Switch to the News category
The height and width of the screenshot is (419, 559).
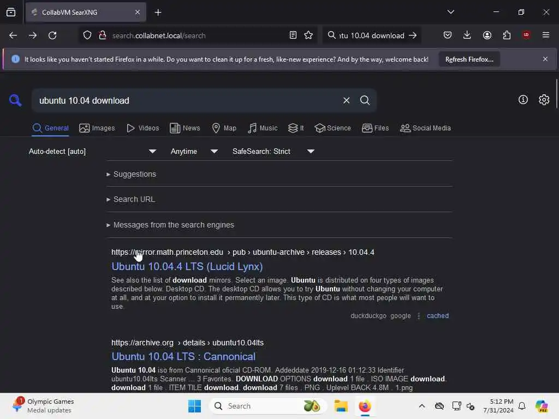coord(185,128)
